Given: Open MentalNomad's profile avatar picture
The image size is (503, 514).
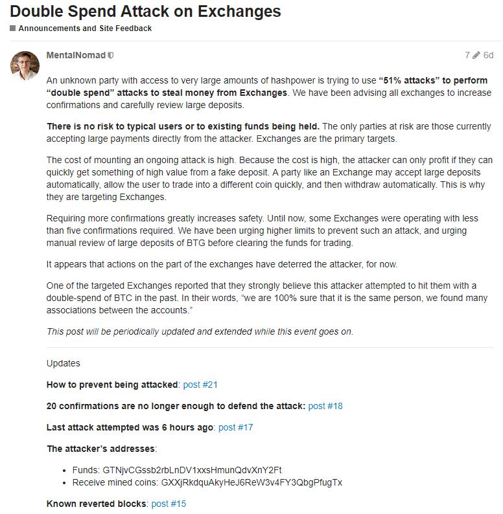Looking at the screenshot, I should [25, 65].
